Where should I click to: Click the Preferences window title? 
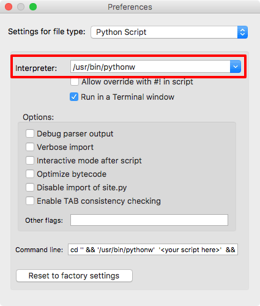(130, 7)
